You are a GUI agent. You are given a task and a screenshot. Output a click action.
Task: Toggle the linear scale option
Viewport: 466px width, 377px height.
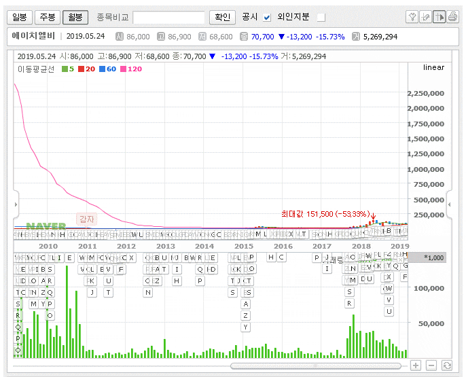(x=433, y=67)
